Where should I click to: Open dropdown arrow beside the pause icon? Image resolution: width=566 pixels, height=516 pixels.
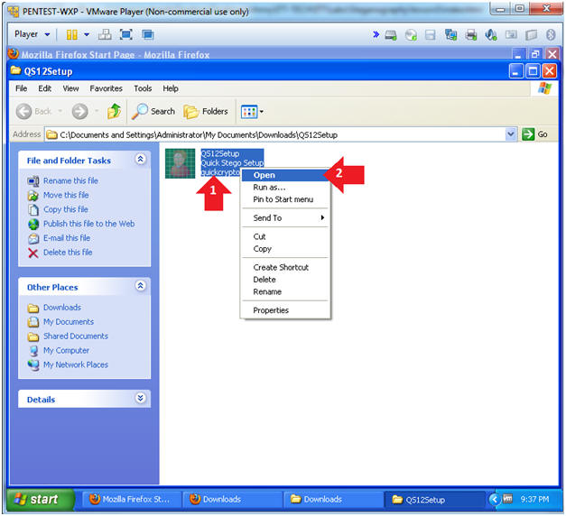coord(87,34)
